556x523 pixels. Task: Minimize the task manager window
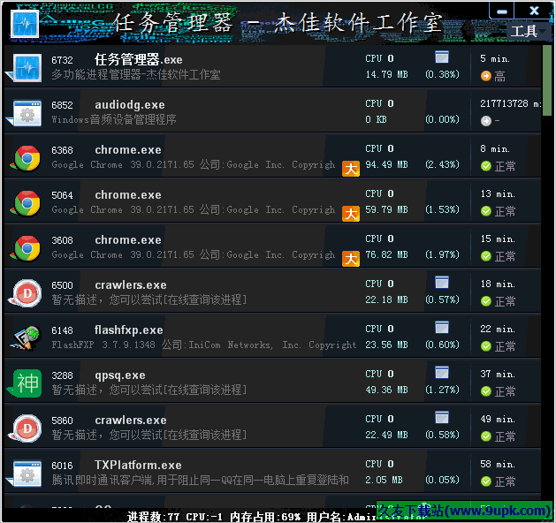502,11
